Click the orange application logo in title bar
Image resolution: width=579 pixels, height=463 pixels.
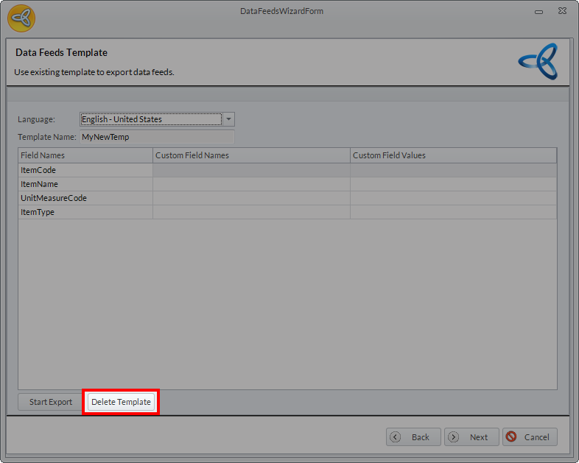[x=21, y=18]
